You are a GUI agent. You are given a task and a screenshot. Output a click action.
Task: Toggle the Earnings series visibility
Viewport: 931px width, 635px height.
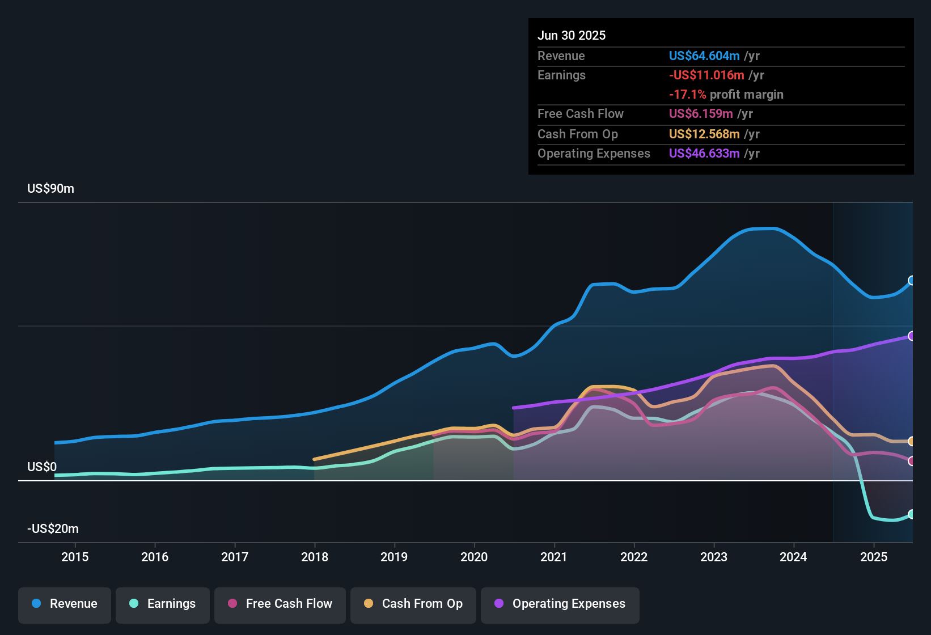pos(163,604)
